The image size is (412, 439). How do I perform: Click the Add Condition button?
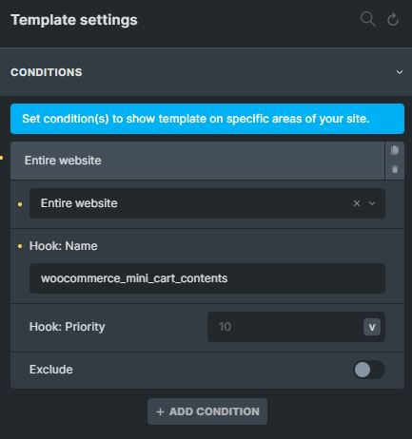[207, 411]
